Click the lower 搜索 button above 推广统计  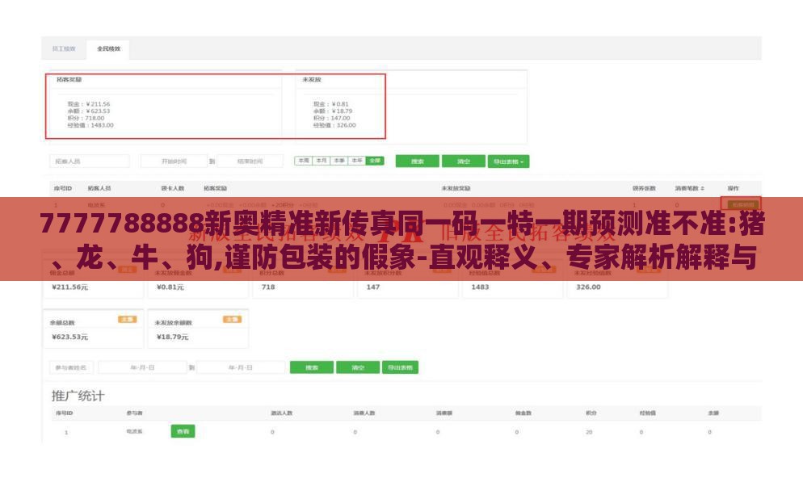(312, 367)
